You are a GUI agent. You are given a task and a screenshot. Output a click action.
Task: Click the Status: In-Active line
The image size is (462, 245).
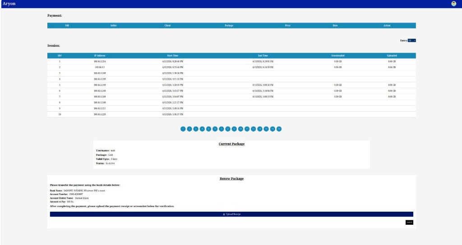(105, 163)
